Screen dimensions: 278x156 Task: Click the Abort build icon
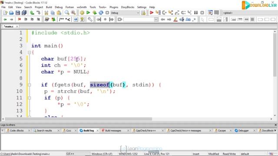(107, 13)
